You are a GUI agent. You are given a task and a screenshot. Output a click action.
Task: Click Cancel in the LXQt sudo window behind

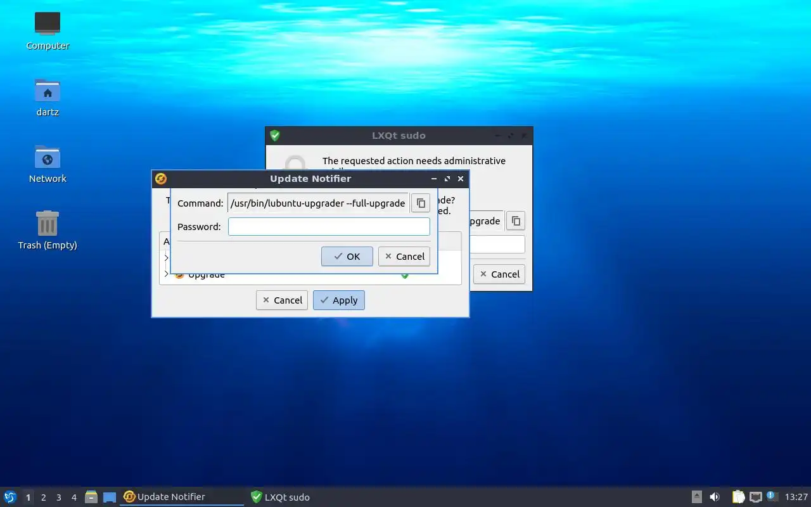point(499,274)
